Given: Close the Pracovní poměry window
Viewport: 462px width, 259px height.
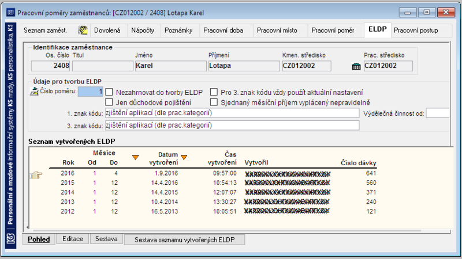Looking at the screenshot, I should pyautogui.click(x=446, y=13).
